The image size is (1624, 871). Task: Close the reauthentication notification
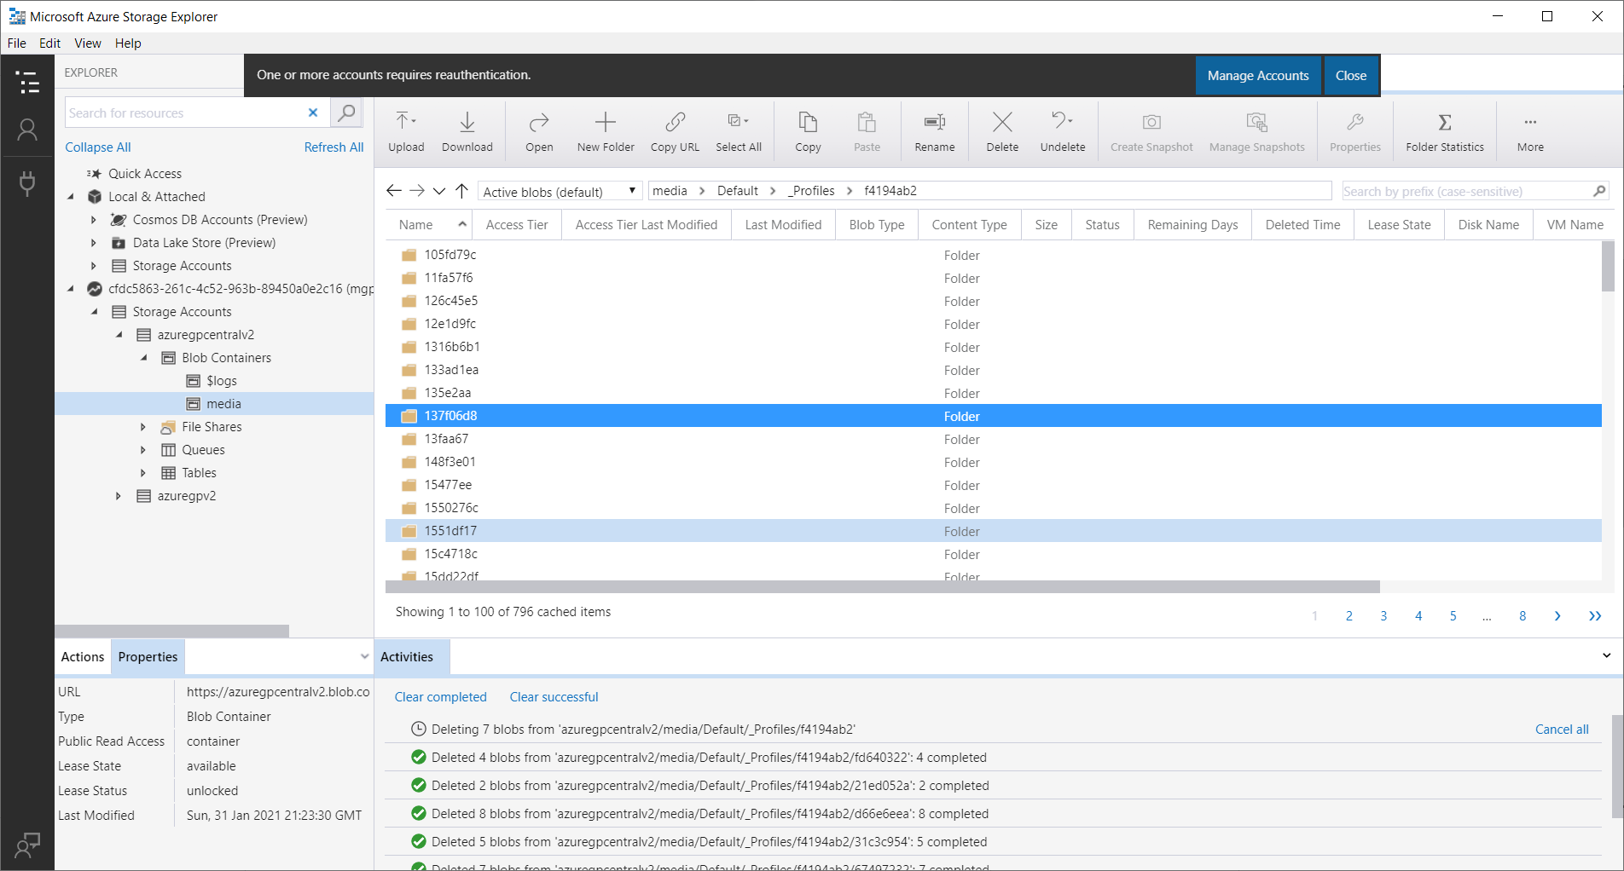[x=1351, y=76]
